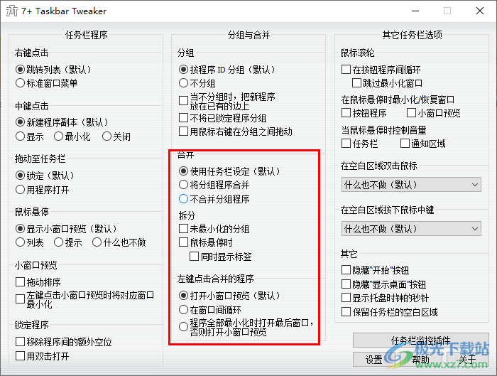Open 任务栏监控插件 button
Viewport: 497px width, 376px height.
(x=420, y=340)
